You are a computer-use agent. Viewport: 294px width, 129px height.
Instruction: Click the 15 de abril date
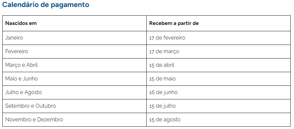162,65
